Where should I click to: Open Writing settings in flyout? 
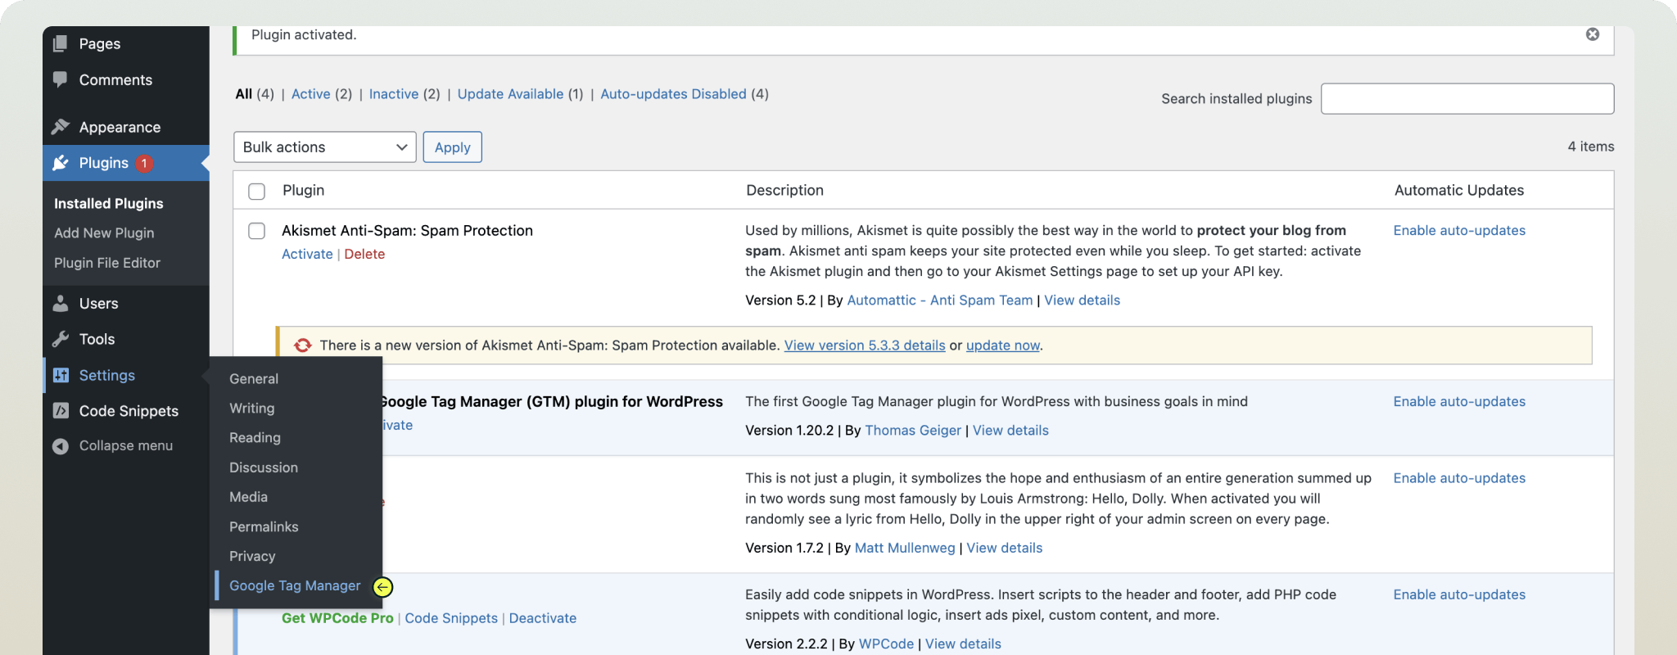pos(252,409)
